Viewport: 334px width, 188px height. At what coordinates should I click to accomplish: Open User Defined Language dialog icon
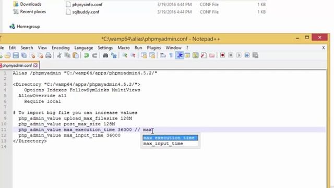tap(187, 56)
